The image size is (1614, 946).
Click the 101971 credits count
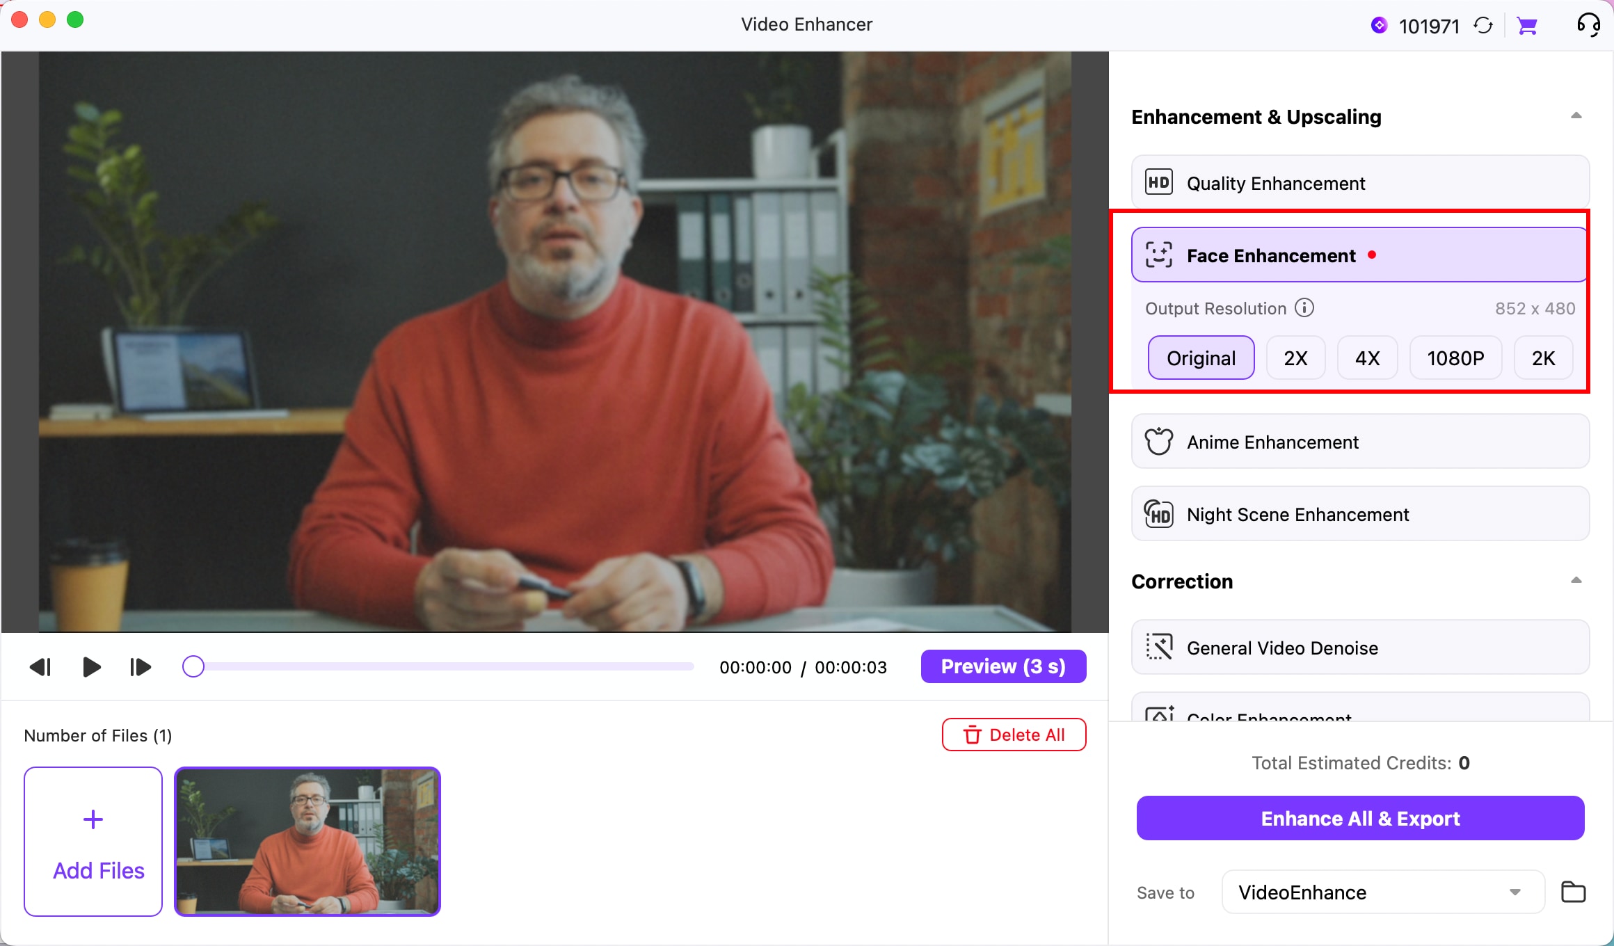pyautogui.click(x=1429, y=26)
